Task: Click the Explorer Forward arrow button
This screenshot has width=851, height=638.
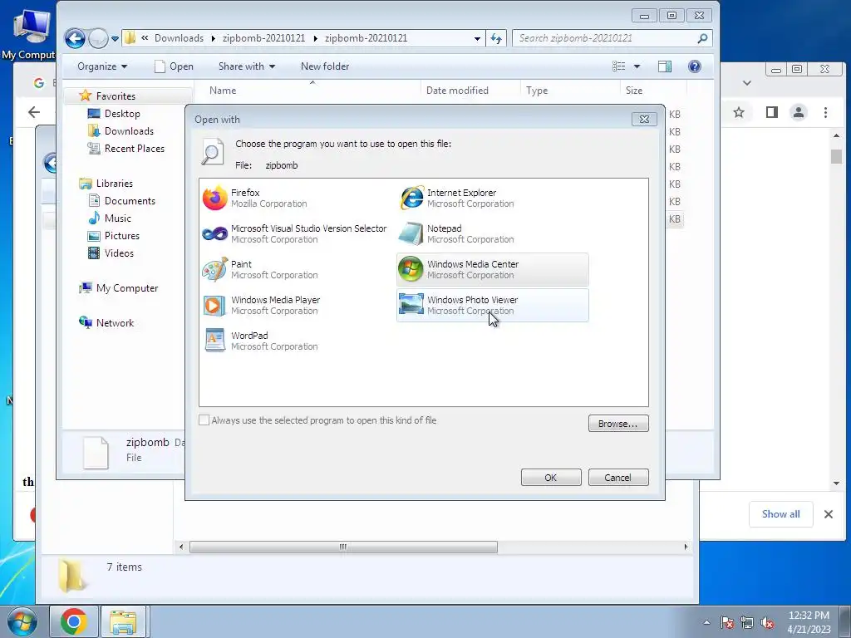Action: point(98,38)
